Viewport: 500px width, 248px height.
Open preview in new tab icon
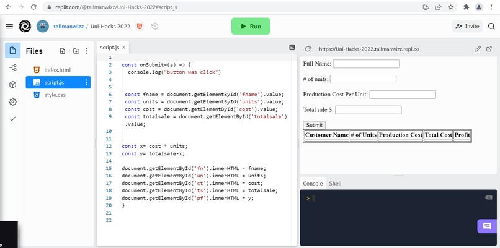pos(489,49)
